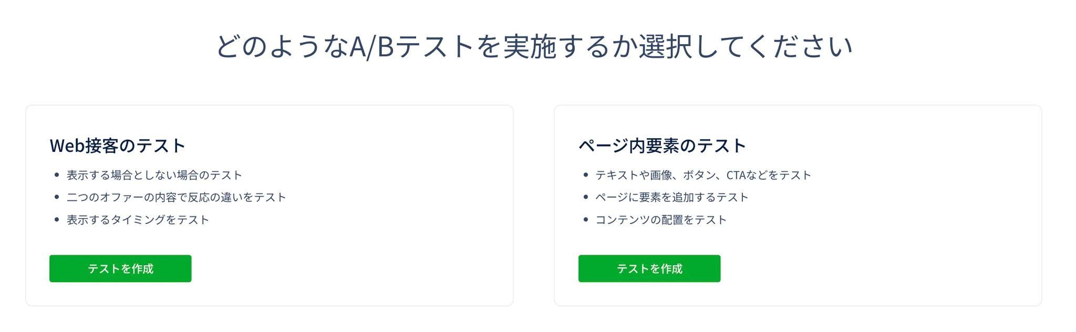The image size is (1076, 332).
Task: Select the Web接客のテスト card title
Action: (118, 146)
